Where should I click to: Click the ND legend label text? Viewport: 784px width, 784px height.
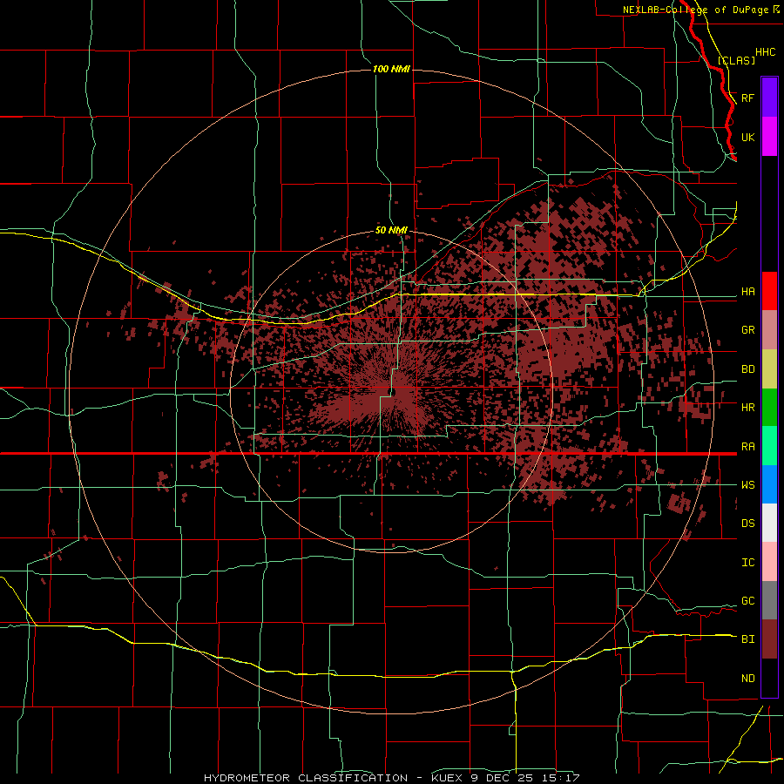[747, 679]
